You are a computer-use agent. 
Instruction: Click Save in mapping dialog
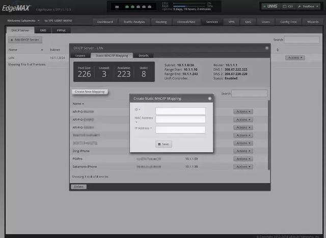click(163, 144)
